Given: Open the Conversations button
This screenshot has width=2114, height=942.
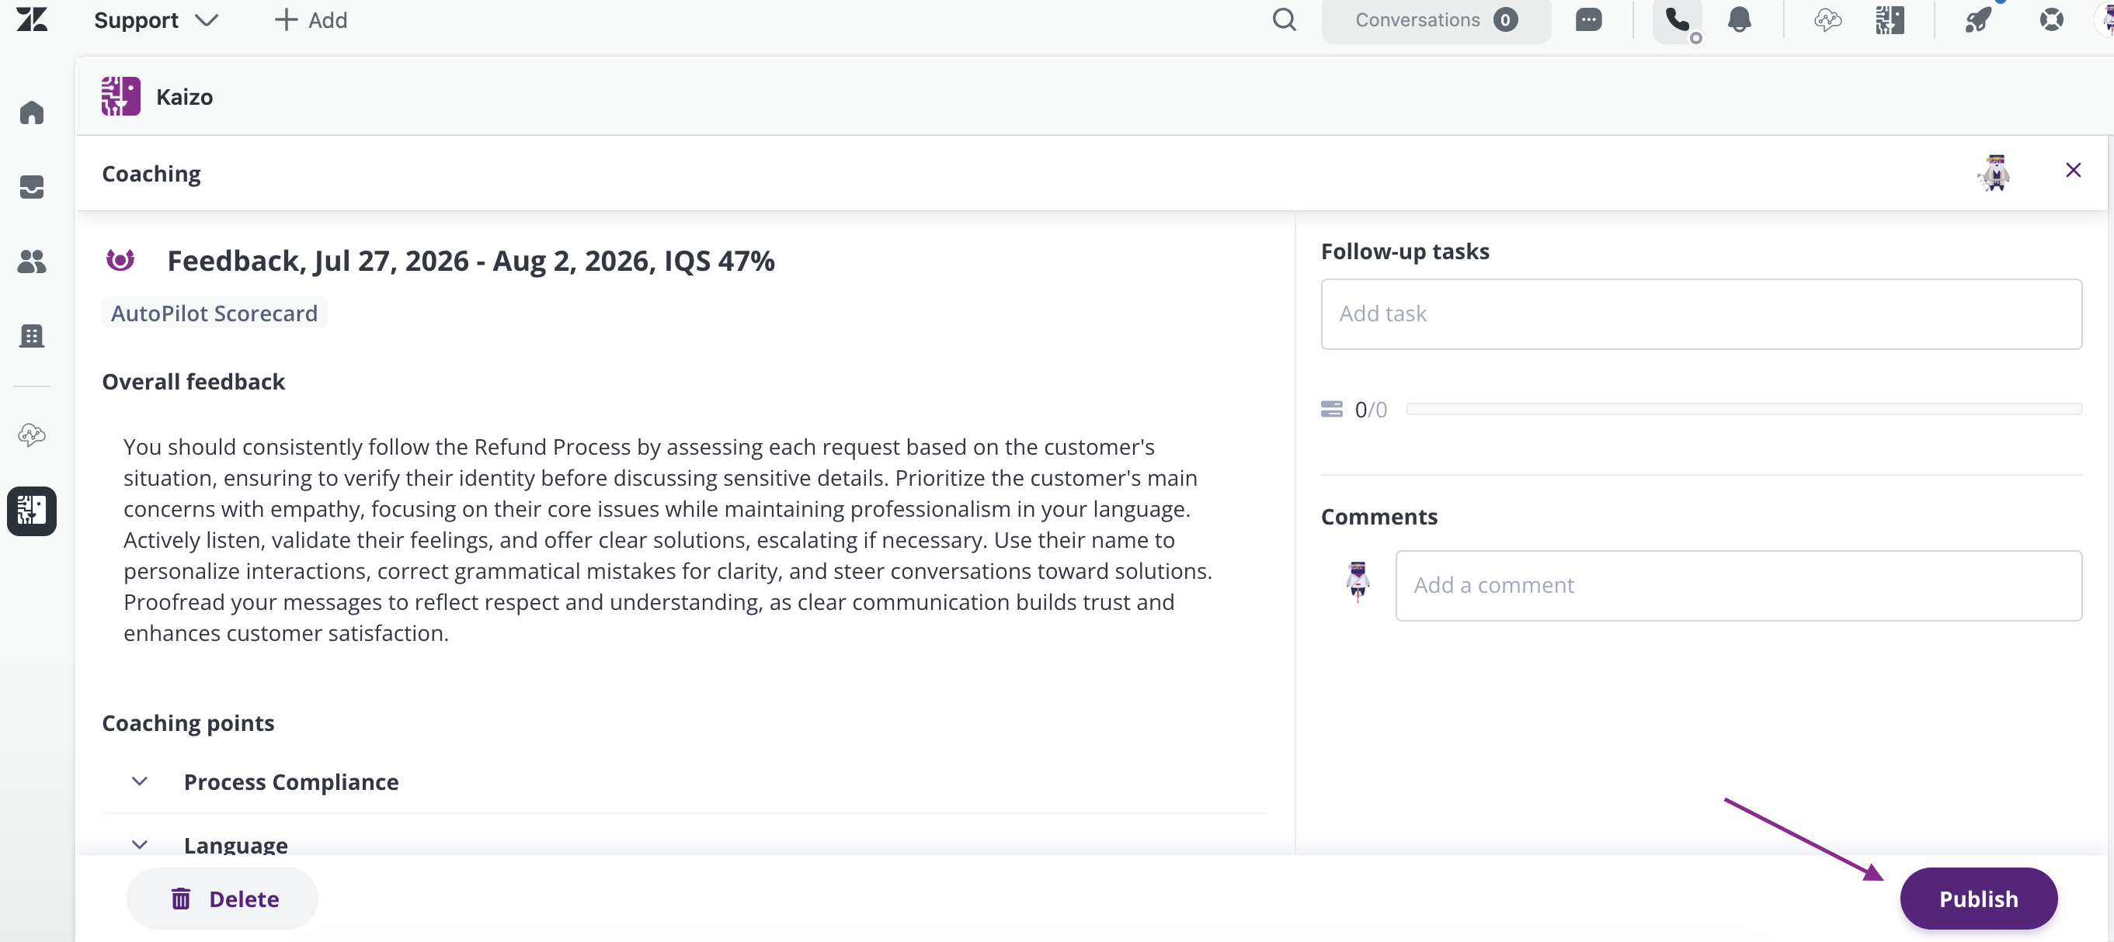Looking at the screenshot, I should [1436, 19].
